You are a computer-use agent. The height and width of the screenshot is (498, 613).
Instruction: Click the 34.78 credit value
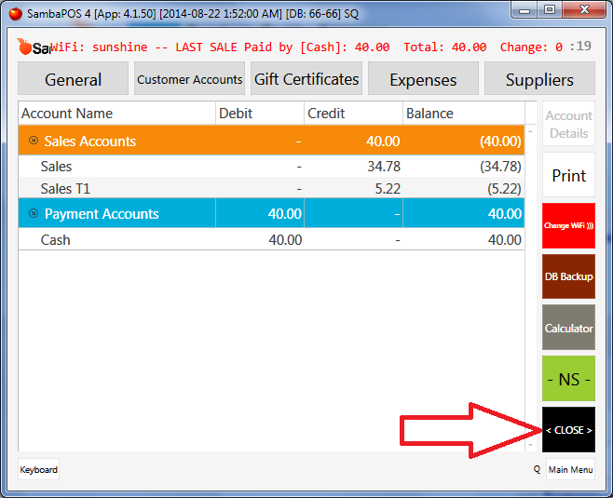pyautogui.click(x=384, y=167)
